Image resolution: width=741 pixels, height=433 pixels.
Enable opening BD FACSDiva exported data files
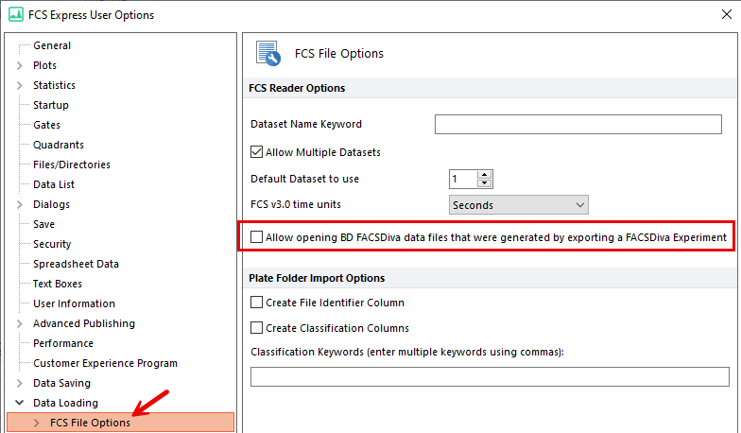click(x=257, y=237)
